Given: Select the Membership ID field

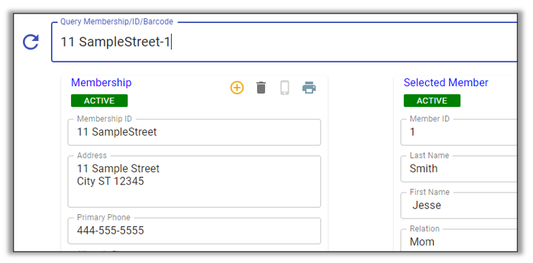Looking at the screenshot, I should (x=194, y=132).
